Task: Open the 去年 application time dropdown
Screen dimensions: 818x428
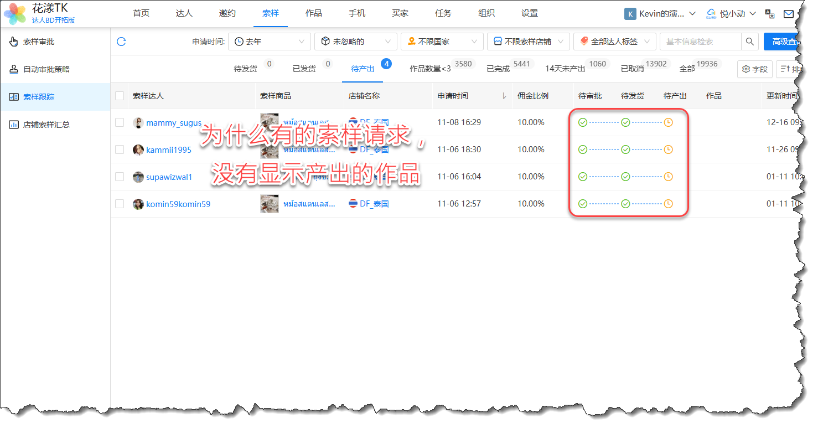Action: point(270,42)
